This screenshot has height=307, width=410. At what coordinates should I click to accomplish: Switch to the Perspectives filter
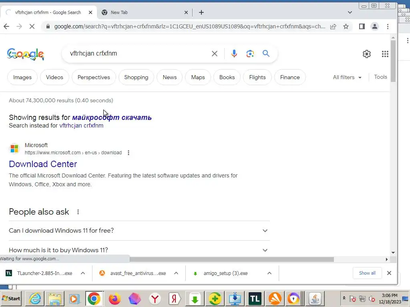pos(94,77)
